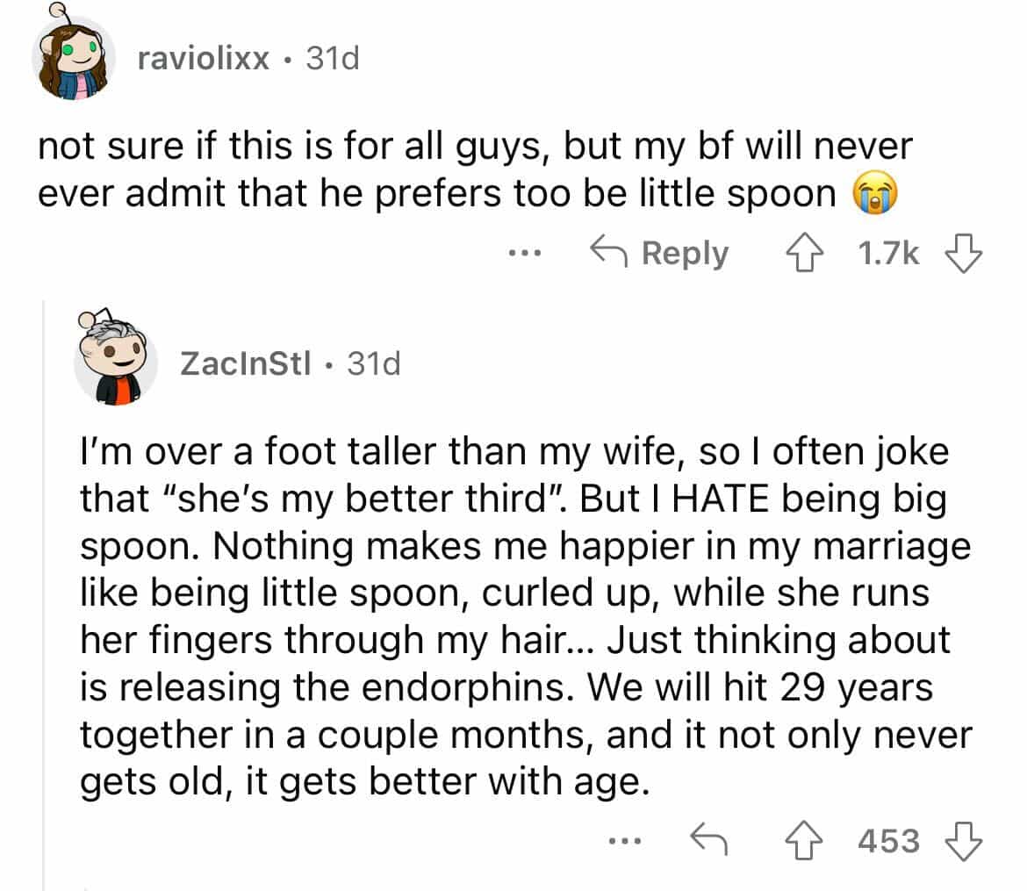The image size is (1027, 891).
Task: Visit the ZacInStl username link
Action: point(248,363)
